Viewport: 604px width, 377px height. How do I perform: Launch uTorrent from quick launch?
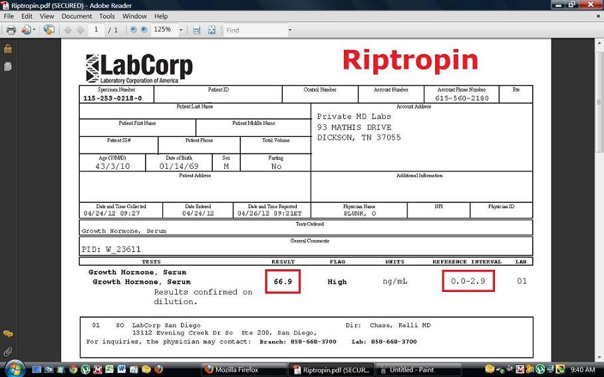click(x=85, y=370)
